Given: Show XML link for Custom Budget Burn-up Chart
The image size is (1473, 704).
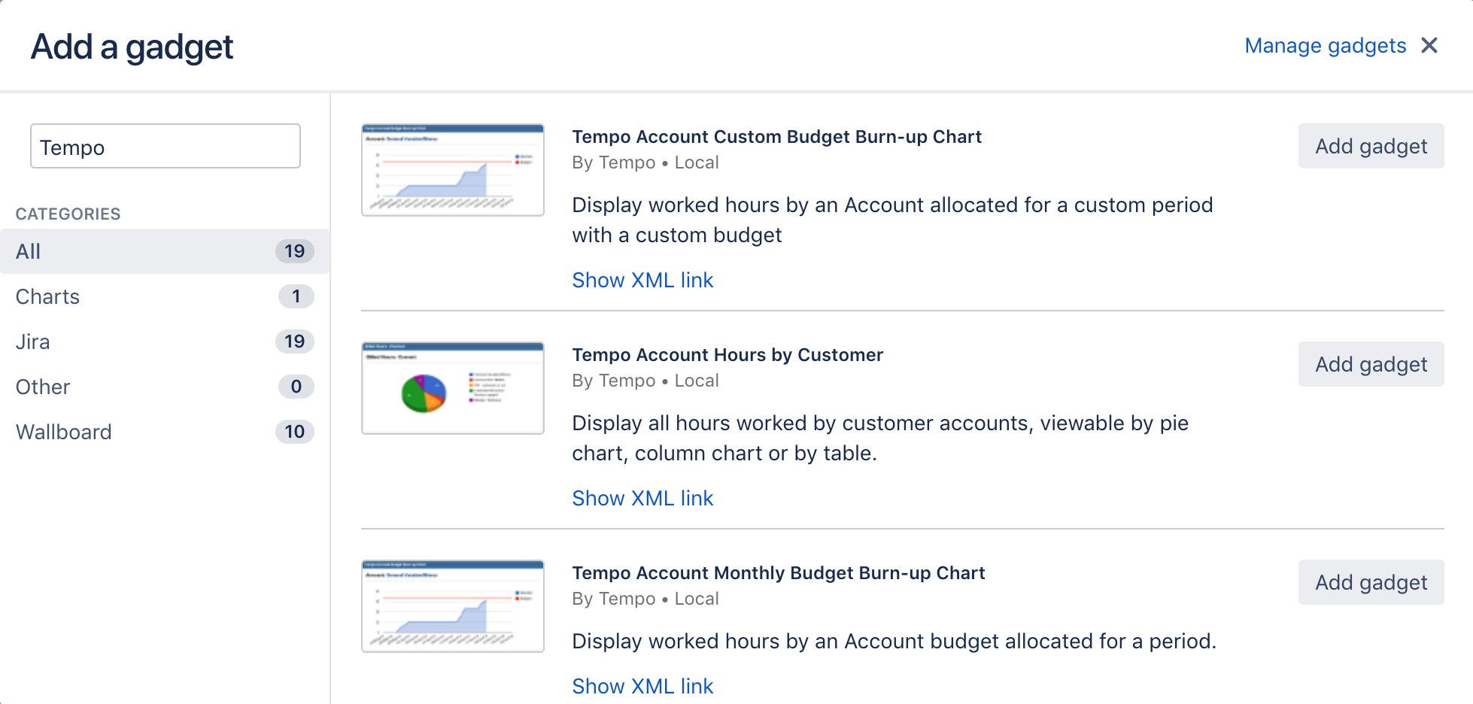Looking at the screenshot, I should tap(642, 280).
